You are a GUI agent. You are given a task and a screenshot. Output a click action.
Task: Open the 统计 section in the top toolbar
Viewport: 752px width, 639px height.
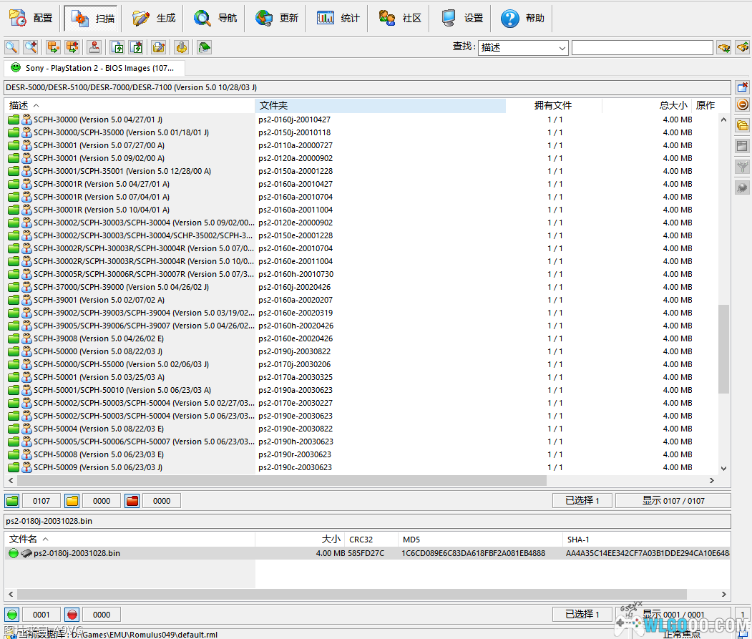click(338, 18)
